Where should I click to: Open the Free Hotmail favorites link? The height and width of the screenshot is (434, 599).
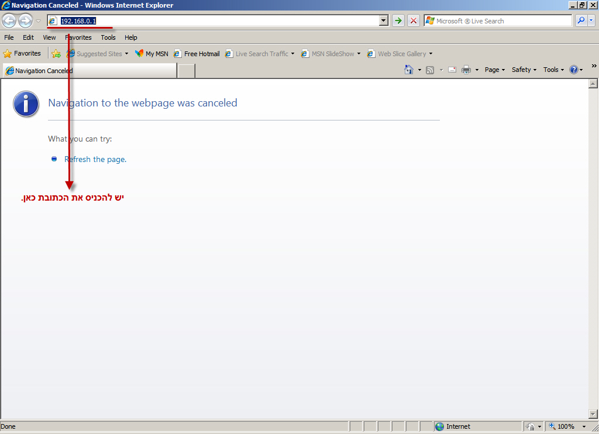coord(197,54)
